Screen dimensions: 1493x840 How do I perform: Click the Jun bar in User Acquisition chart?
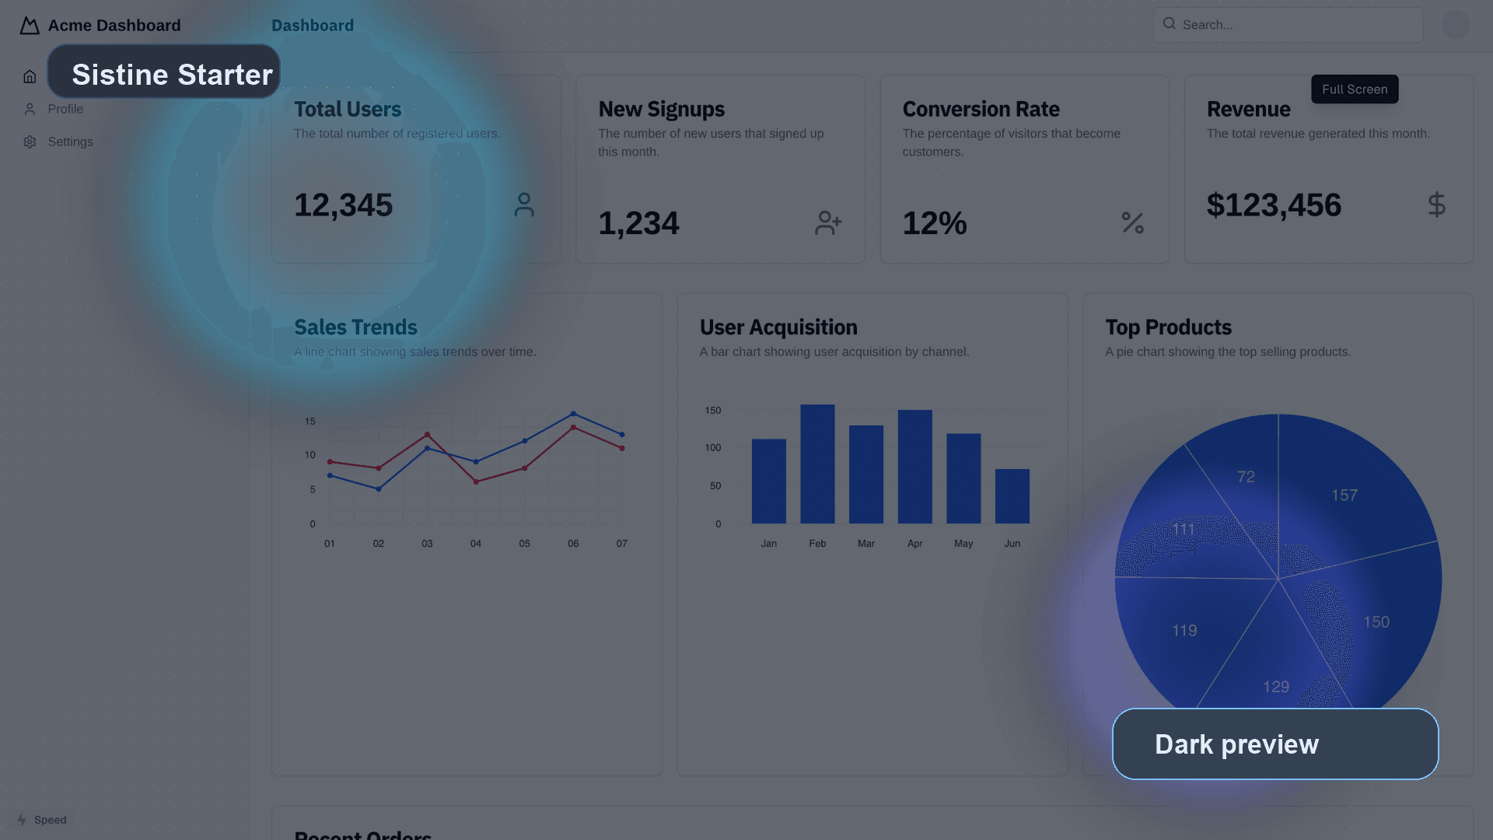tap(1012, 496)
